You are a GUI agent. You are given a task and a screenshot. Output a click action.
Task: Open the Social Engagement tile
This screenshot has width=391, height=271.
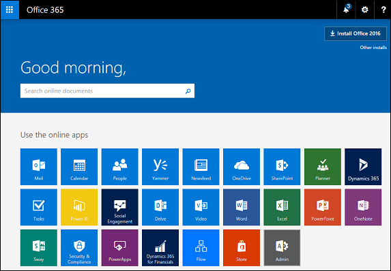pyautogui.click(x=119, y=207)
